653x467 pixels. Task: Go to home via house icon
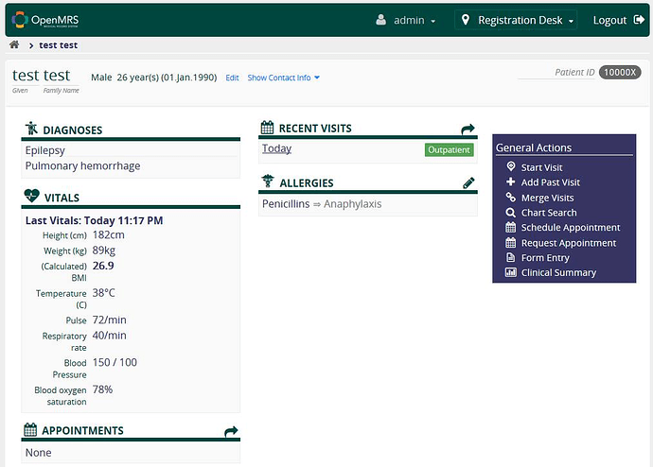14,44
